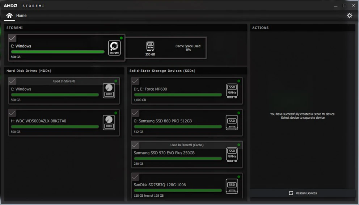Click the StoreMI C: Windows capacity bar
Viewport: 359px width, 205px height.
tap(58, 52)
